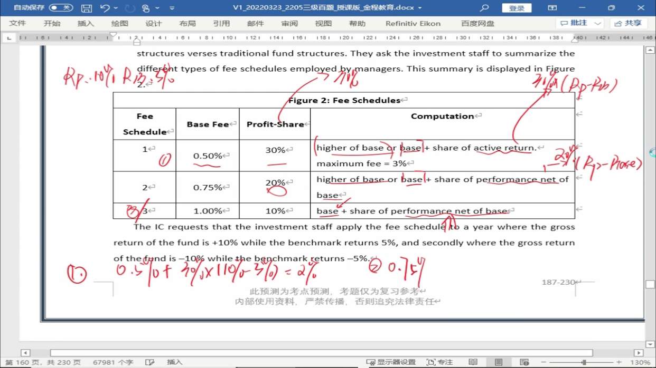Expand the 批注 comments dropdown

[598, 24]
